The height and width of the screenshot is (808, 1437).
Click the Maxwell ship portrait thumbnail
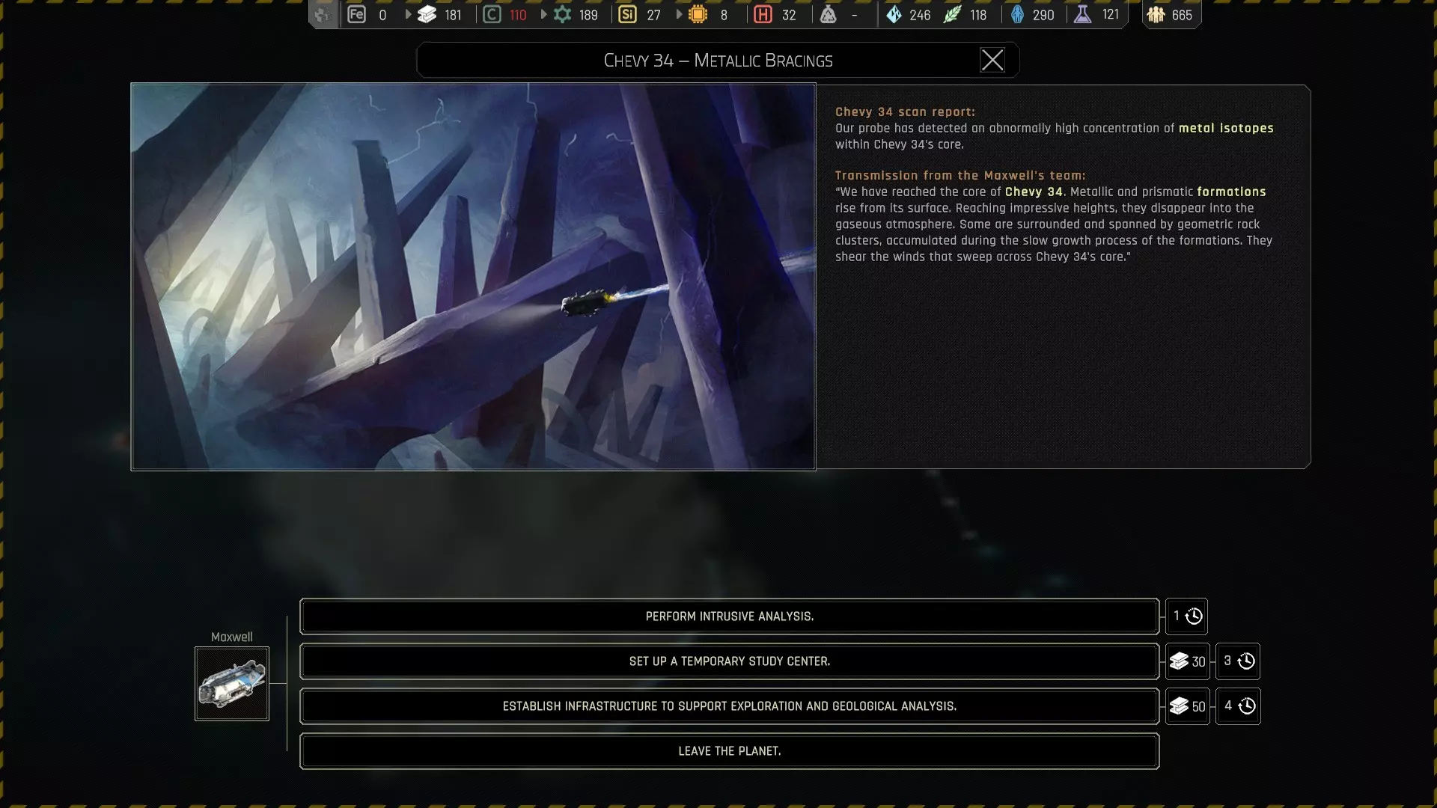coord(232,684)
